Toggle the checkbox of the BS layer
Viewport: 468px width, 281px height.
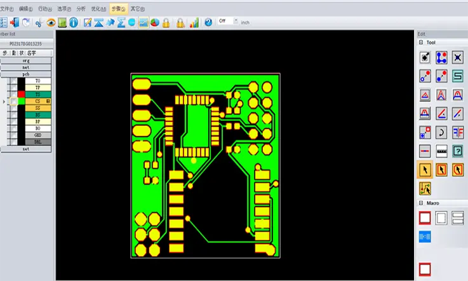tap(14, 115)
